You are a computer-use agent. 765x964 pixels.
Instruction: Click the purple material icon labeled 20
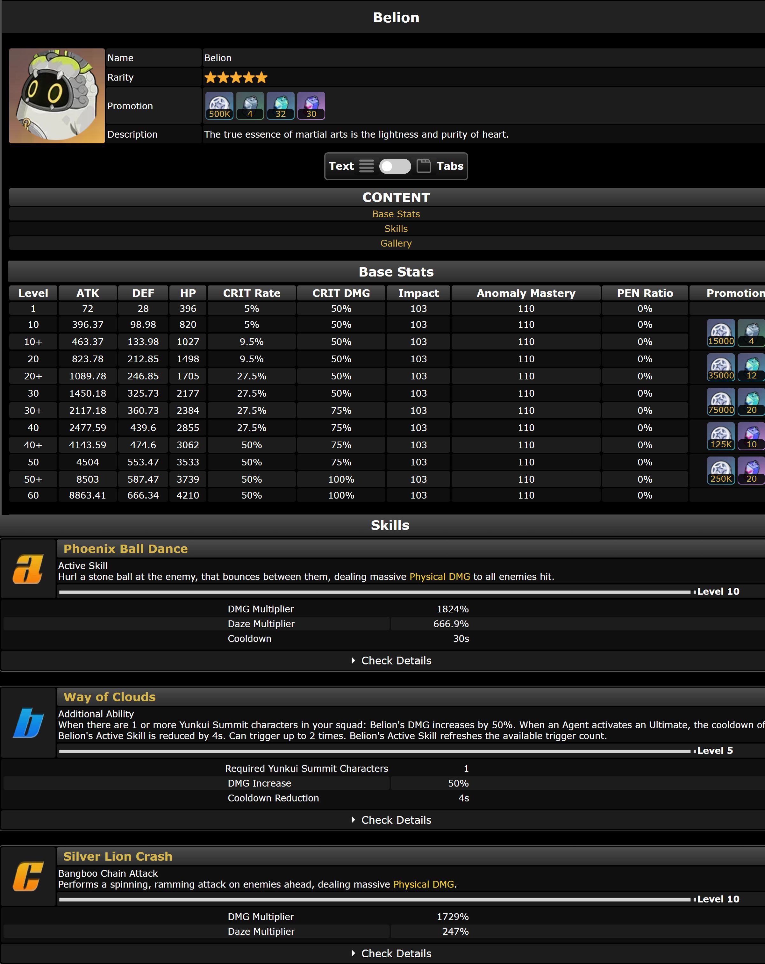click(752, 471)
